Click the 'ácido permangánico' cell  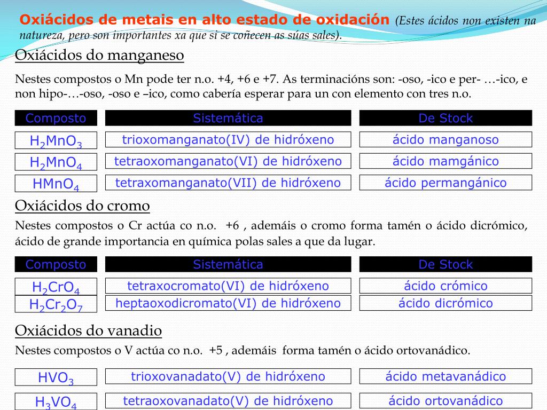coord(446,183)
